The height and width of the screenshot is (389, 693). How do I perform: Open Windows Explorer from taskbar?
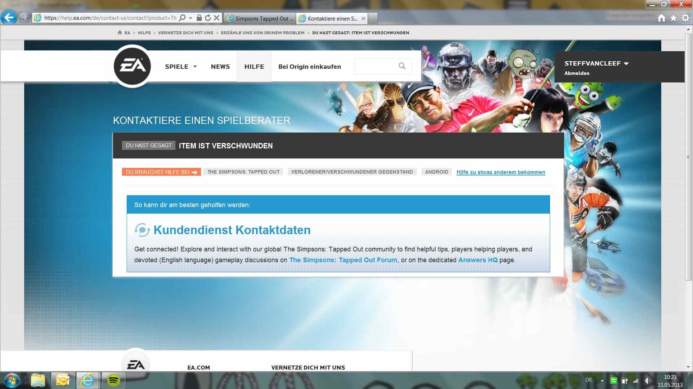click(x=38, y=381)
